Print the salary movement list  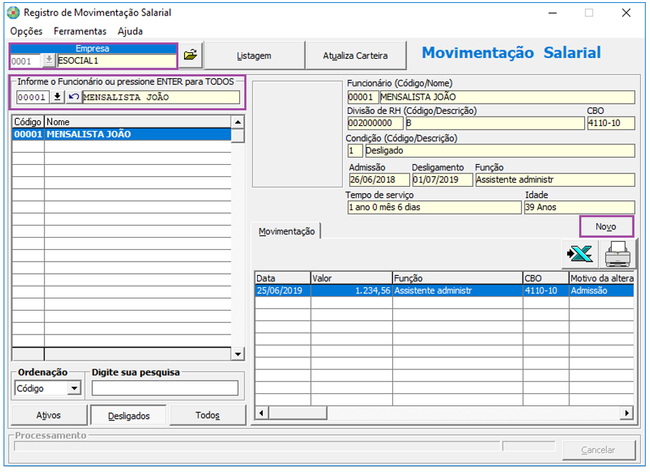tap(617, 253)
